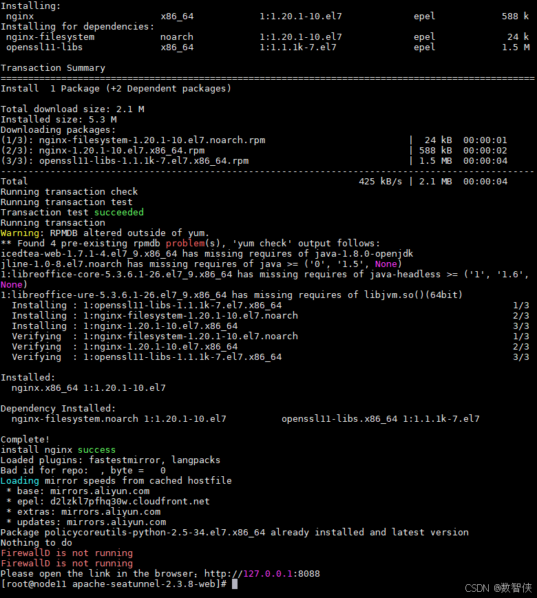The image size is (537, 598).
Task: Click the "Installing for dependencies:" line
Action: click(x=78, y=27)
